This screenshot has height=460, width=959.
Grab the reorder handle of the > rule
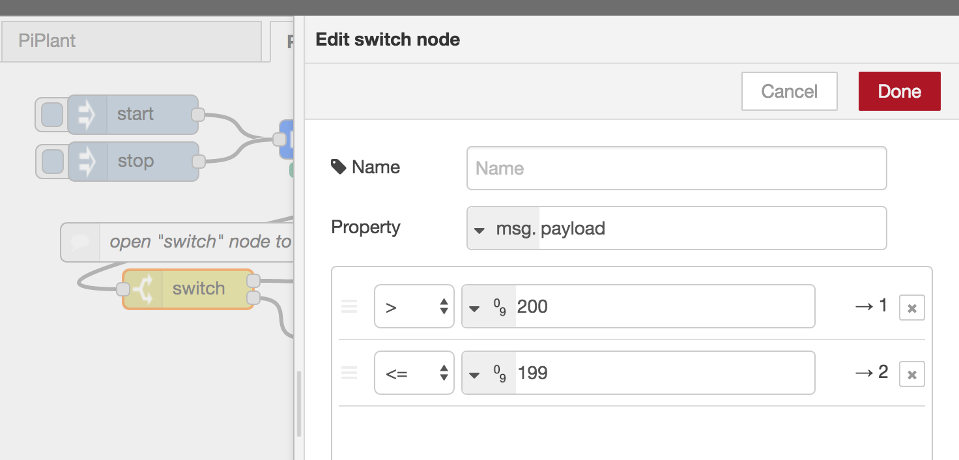point(350,306)
